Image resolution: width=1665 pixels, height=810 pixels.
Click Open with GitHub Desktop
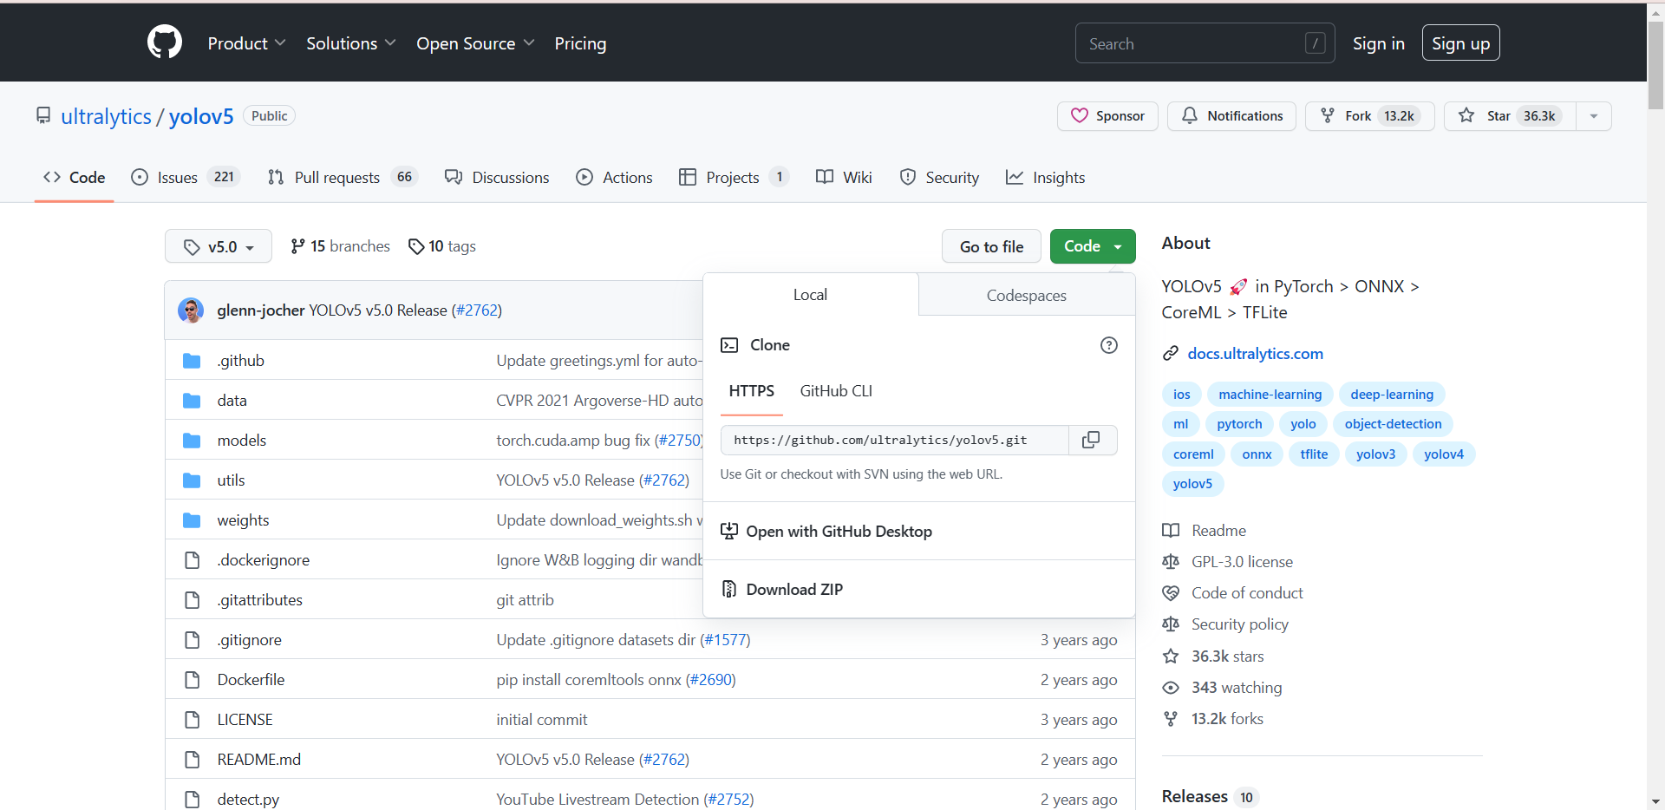[x=918, y=531]
